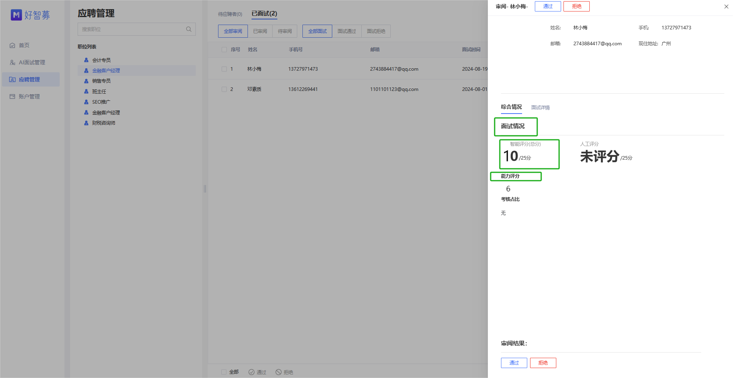Open AI面试管理 via its sidebar icon
Image resolution: width=733 pixels, height=378 pixels.
point(12,63)
